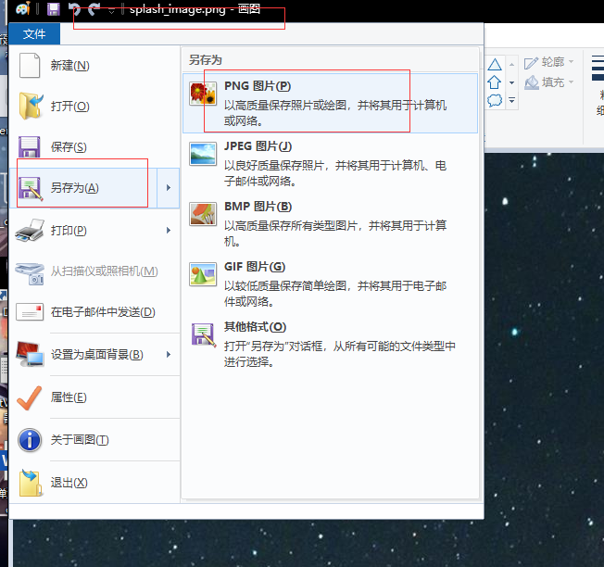Click the folder icon next to 打开

tap(31, 106)
